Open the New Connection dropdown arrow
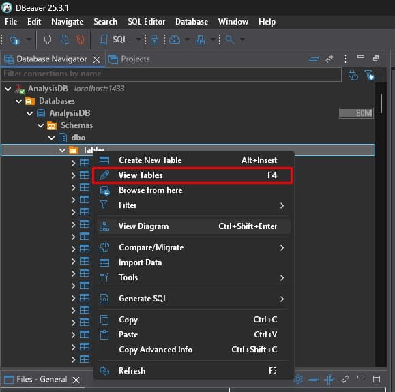The image size is (395, 392). tap(29, 40)
